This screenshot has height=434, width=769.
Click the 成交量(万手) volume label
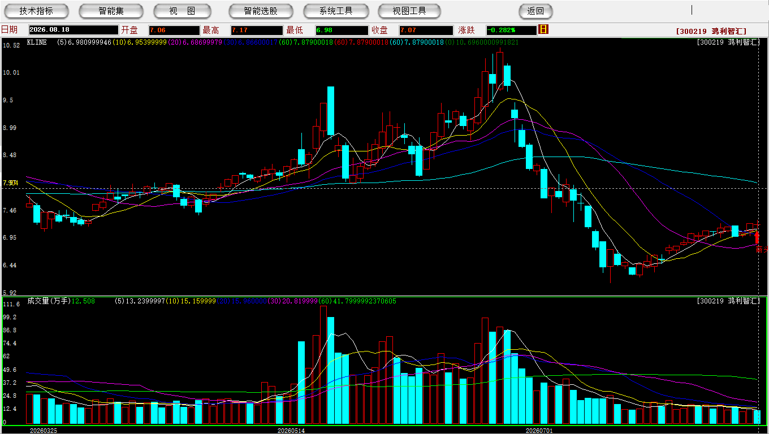click(x=49, y=301)
